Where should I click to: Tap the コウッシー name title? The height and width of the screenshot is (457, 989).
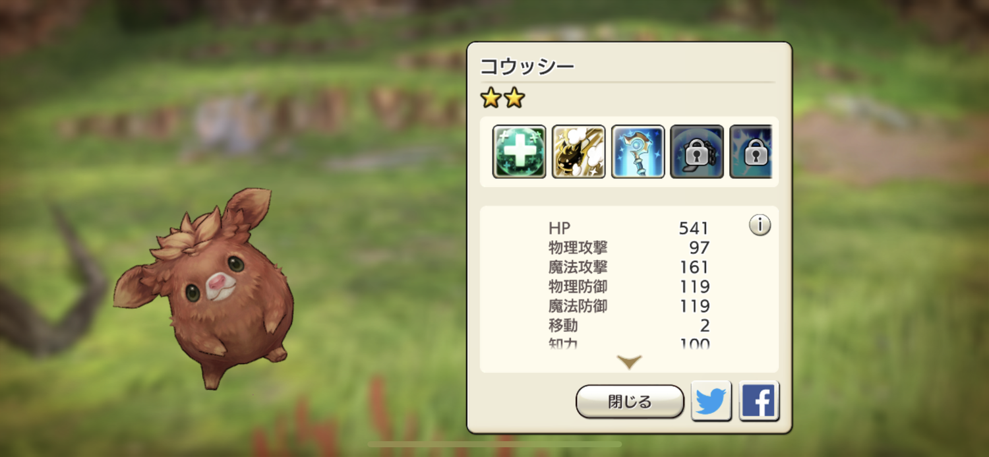pos(527,67)
